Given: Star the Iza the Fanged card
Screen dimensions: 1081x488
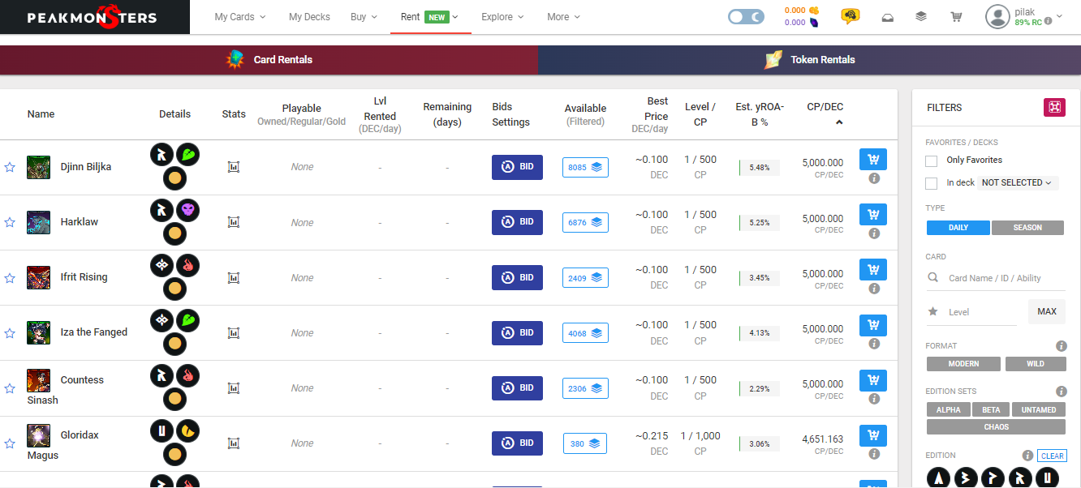Looking at the screenshot, I should 10,333.
